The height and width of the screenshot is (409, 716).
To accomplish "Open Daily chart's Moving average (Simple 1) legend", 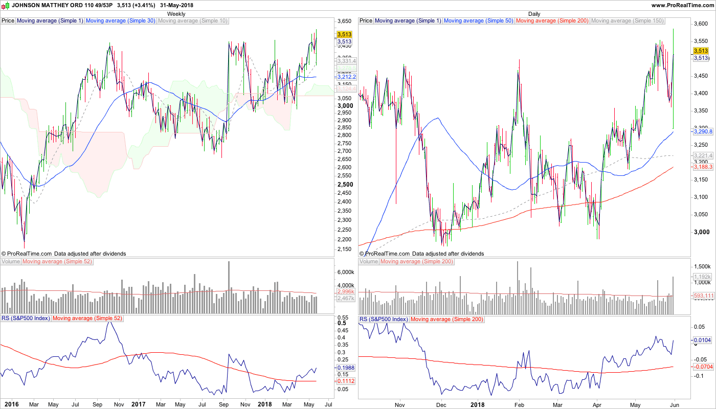I will [x=408, y=21].
